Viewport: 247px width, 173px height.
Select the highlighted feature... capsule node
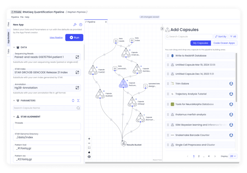coord(123,83)
